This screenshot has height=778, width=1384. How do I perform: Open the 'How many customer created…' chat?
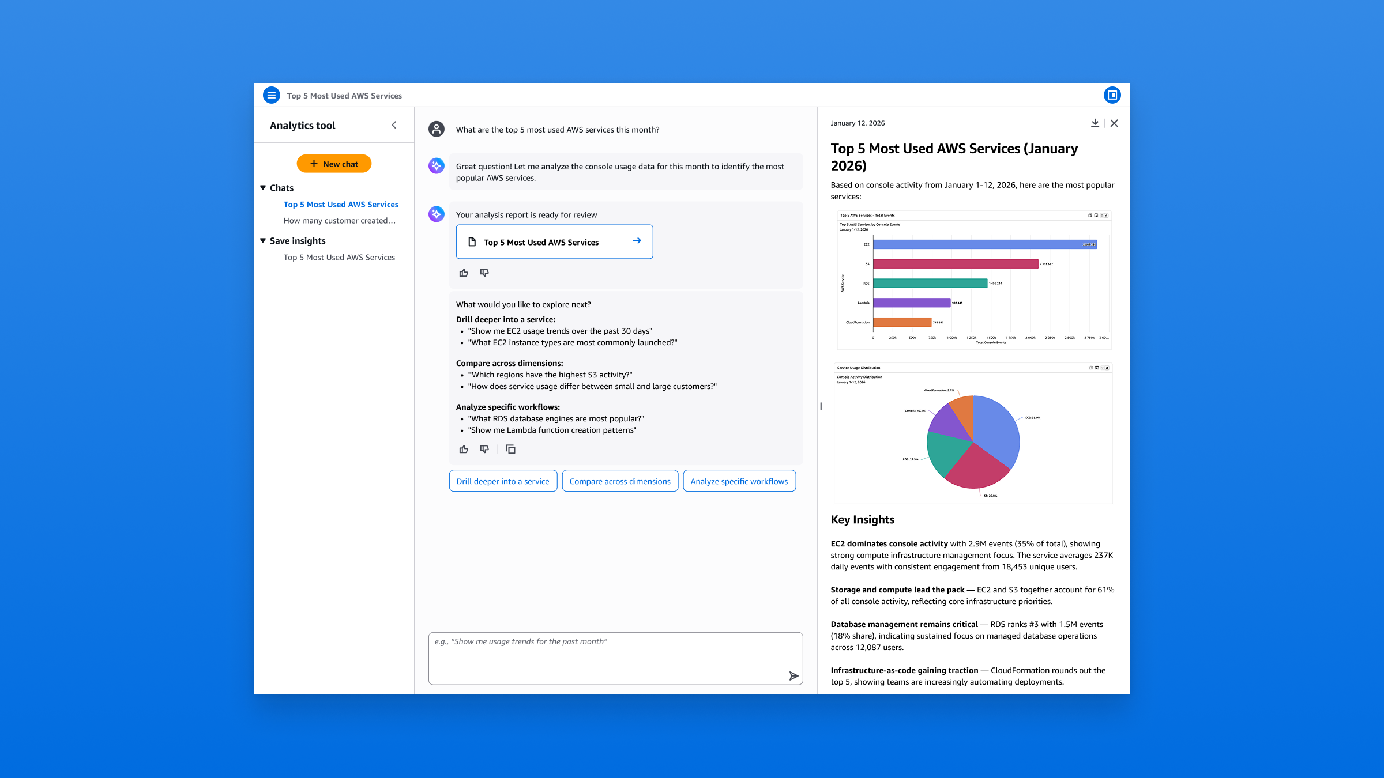pos(340,221)
